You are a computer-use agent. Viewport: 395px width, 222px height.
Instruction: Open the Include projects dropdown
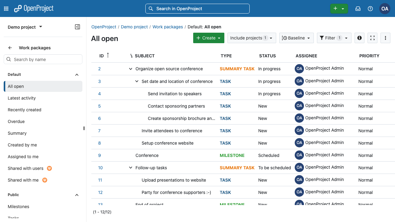point(252,38)
